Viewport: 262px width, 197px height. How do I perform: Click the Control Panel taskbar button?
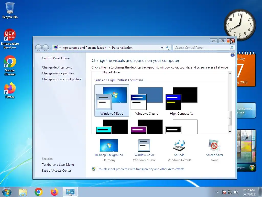(70, 192)
